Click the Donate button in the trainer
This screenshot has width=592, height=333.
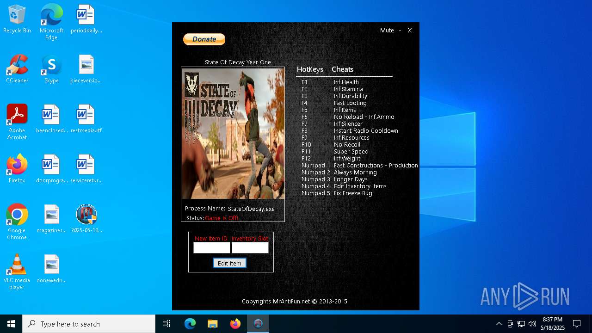204,39
